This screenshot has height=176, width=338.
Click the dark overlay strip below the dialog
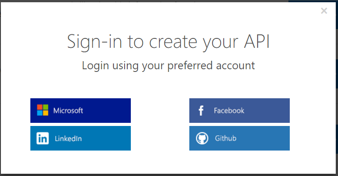(x=169, y=175)
